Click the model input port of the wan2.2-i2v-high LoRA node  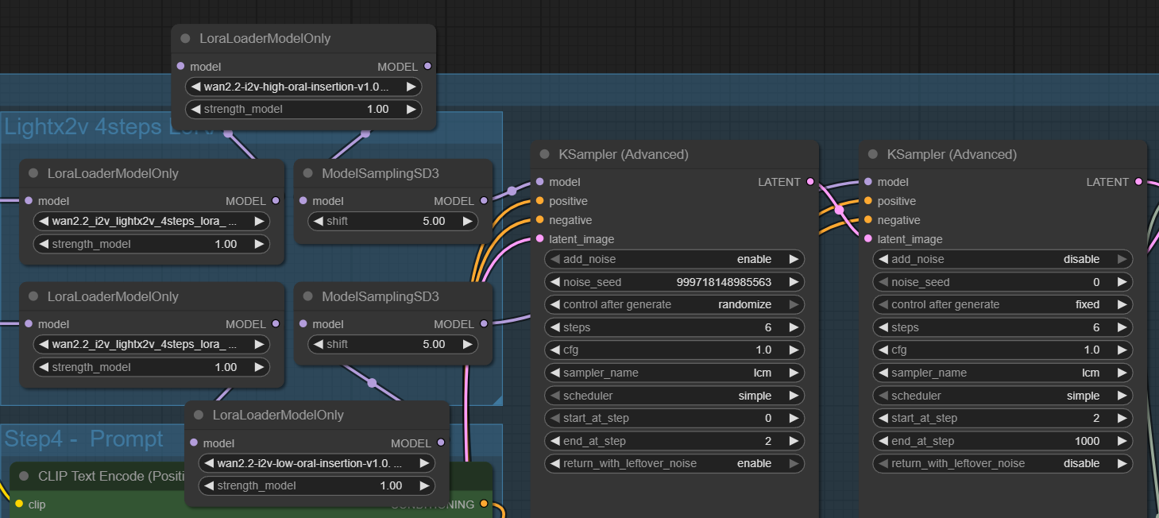click(181, 67)
